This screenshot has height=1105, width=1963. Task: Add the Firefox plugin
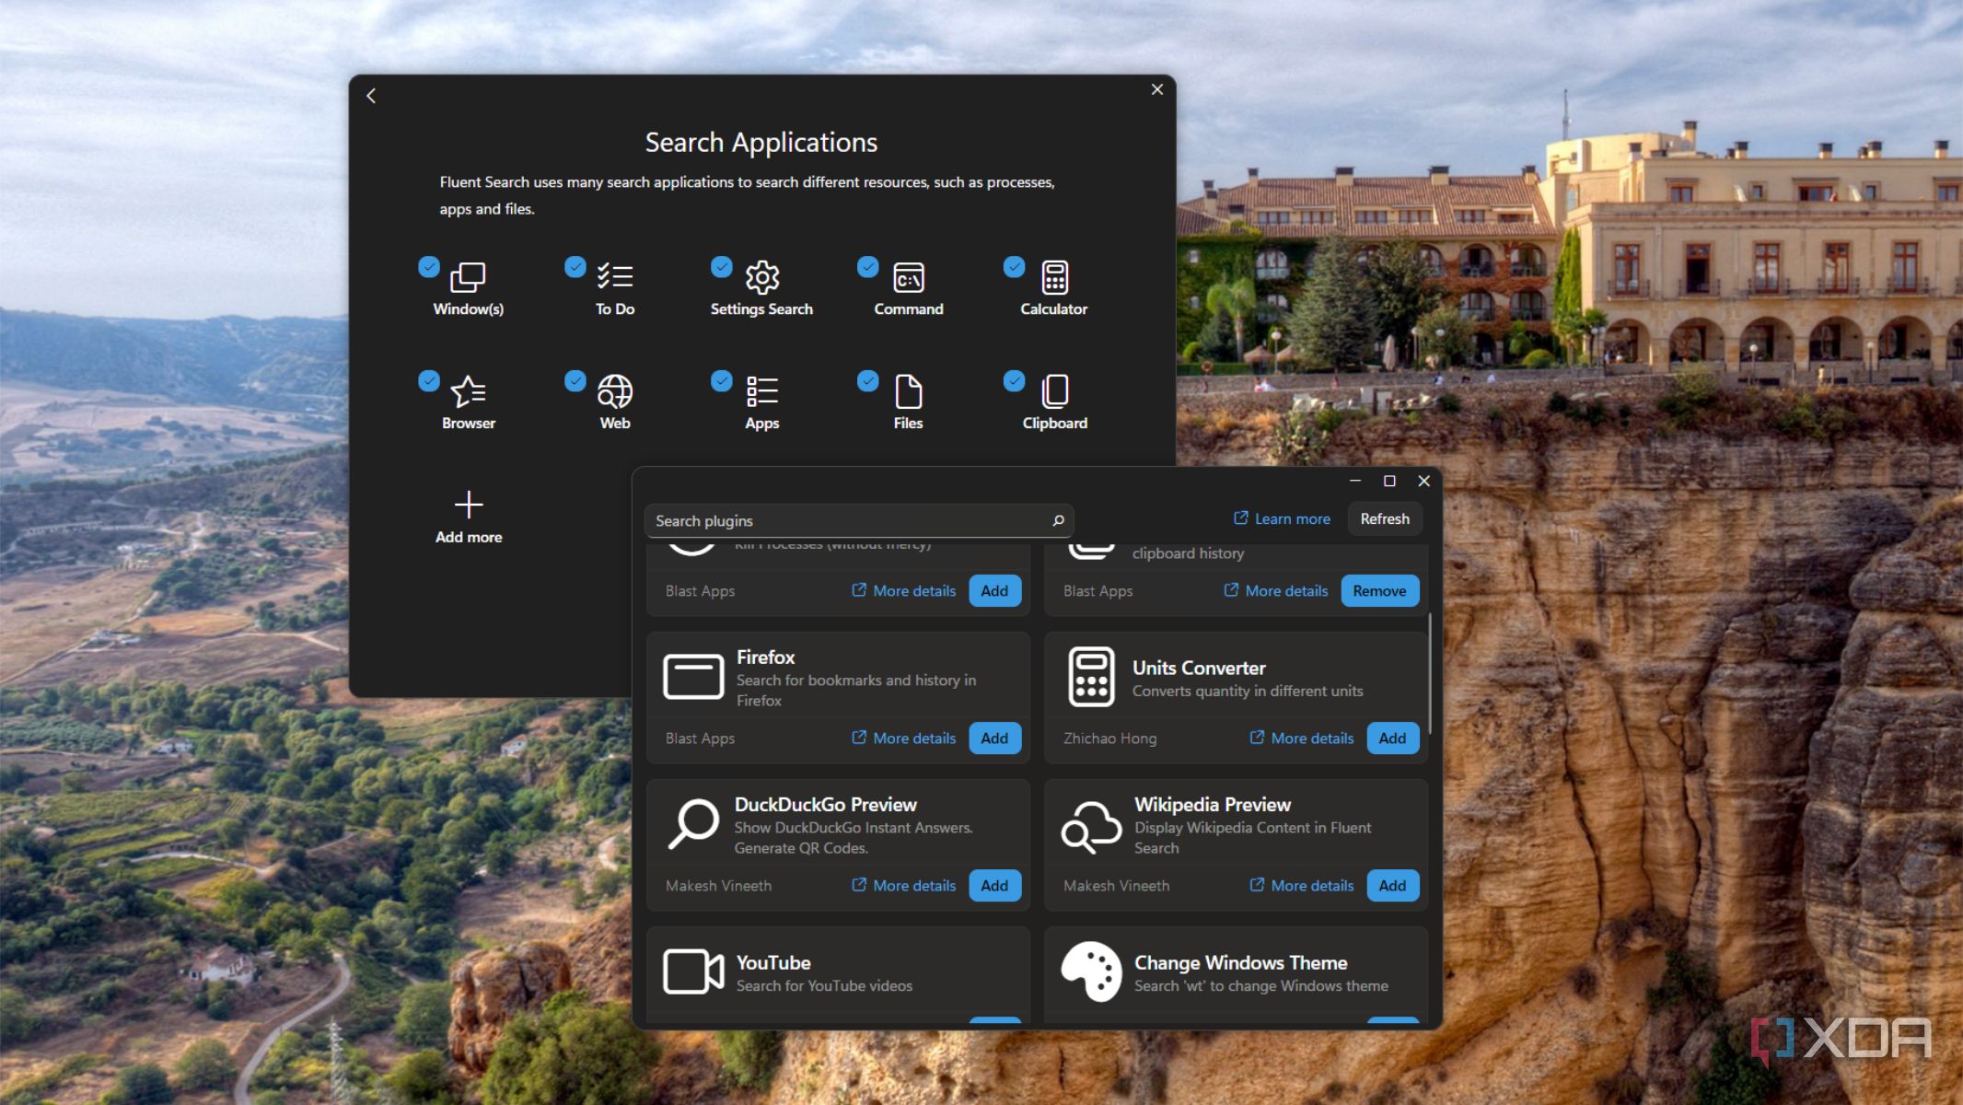pos(994,739)
